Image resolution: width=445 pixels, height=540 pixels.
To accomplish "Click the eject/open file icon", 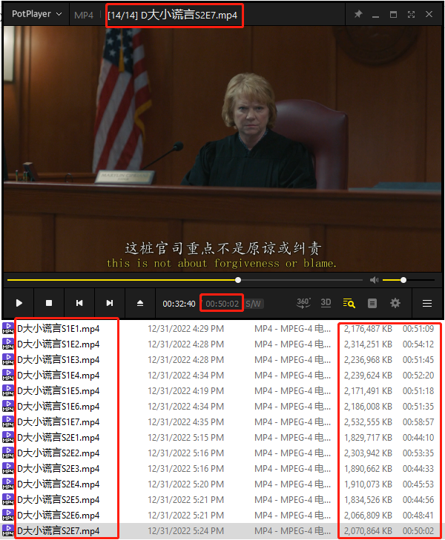I will tap(140, 303).
